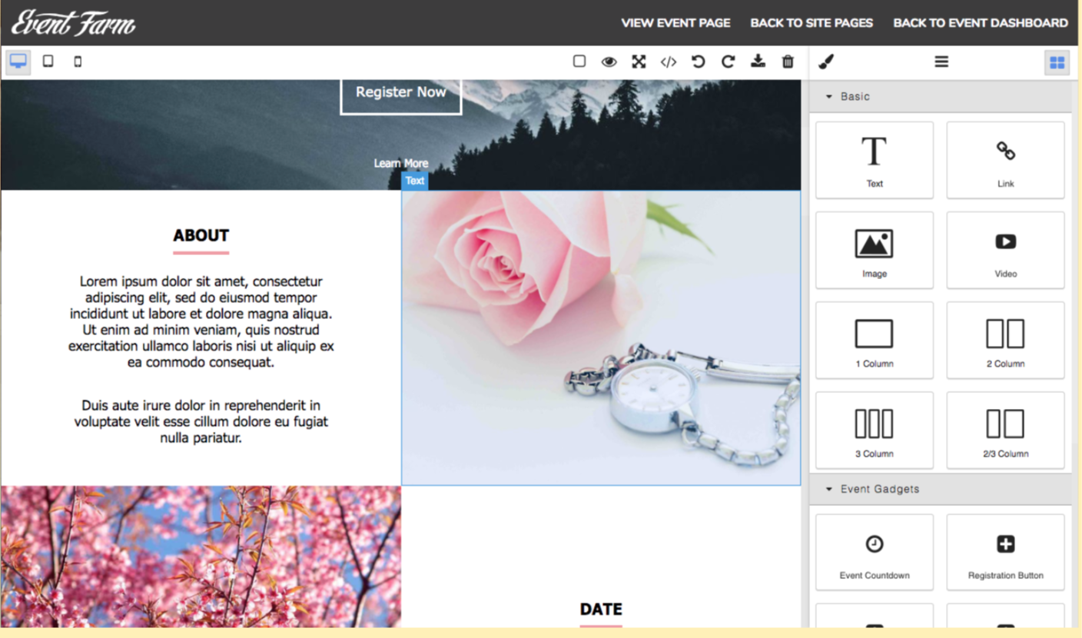
Task: Select the Image block
Action: click(x=875, y=250)
